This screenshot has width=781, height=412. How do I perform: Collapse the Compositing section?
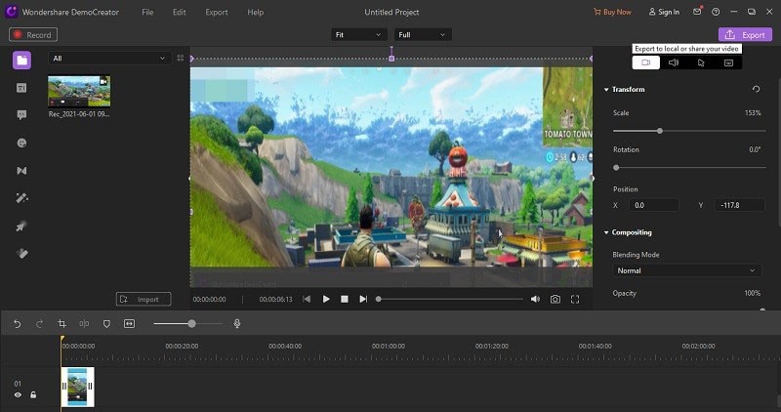(606, 232)
